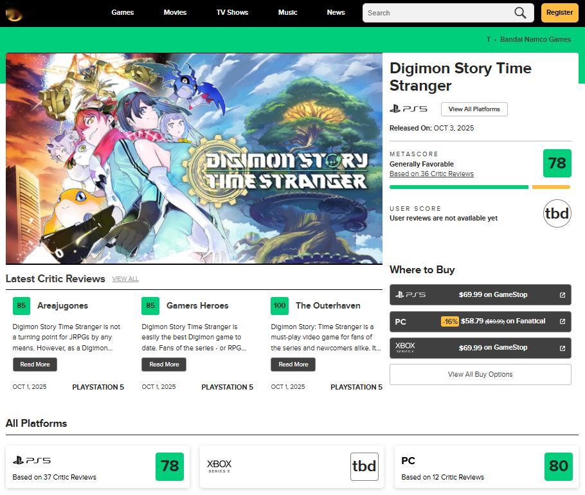Viewport: 585px width, 495px height.
Task: Click PS5 logo in Where to Buy
Action: click(x=410, y=294)
